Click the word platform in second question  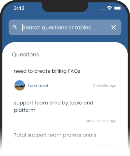tap(25, 110)
